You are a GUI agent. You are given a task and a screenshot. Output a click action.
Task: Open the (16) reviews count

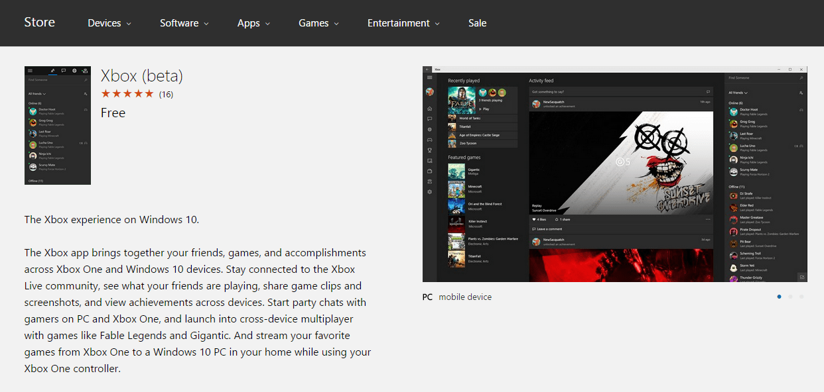[166, 94]
